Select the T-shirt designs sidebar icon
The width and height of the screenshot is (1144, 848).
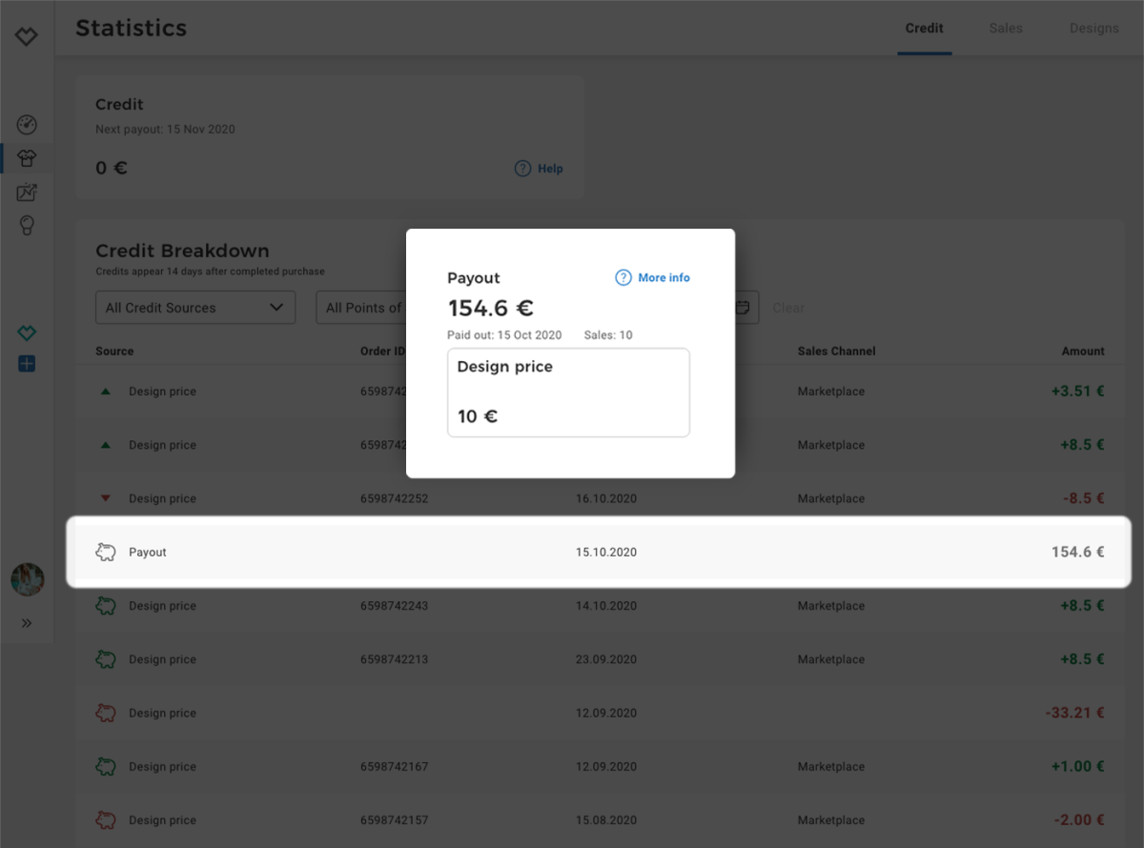[27, 159]
